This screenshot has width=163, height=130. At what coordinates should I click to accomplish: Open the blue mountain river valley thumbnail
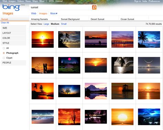[x=149, y=117]
